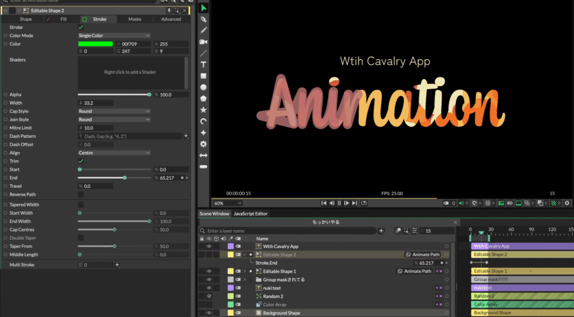Select the Camera tool

204,42
